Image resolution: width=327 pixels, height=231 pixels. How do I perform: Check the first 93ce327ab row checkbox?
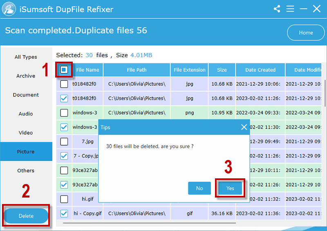64,170
